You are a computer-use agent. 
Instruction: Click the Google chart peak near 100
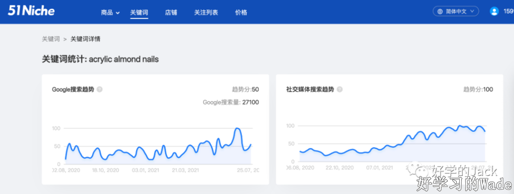pos(237,128)
